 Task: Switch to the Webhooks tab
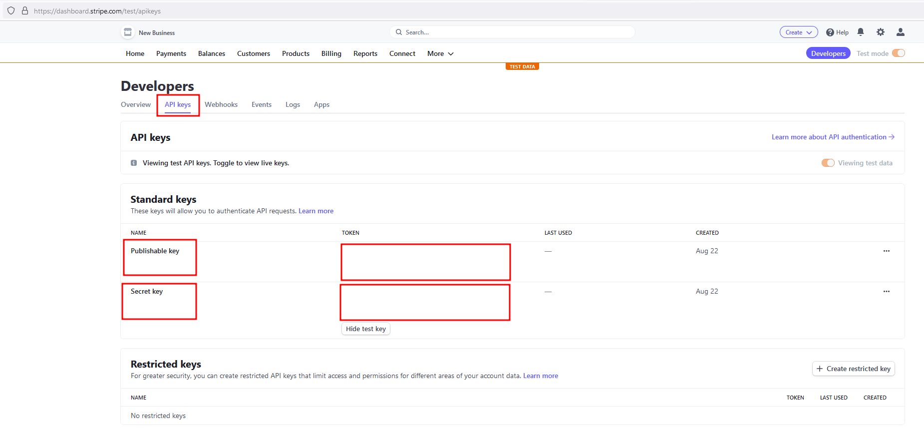tap(221, 104)
